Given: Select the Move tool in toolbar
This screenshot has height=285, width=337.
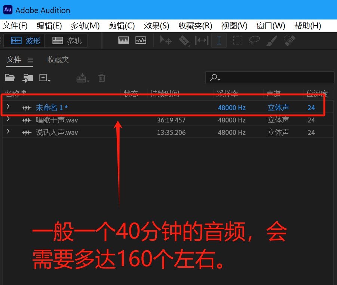Looking at the screenshot, I should [166, 40].
